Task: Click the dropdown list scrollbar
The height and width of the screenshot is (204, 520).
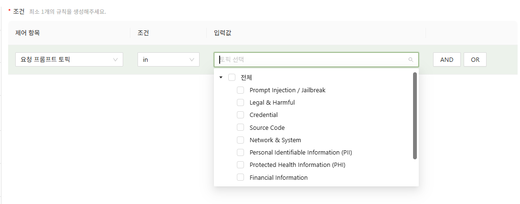Action: pos(414,116)
